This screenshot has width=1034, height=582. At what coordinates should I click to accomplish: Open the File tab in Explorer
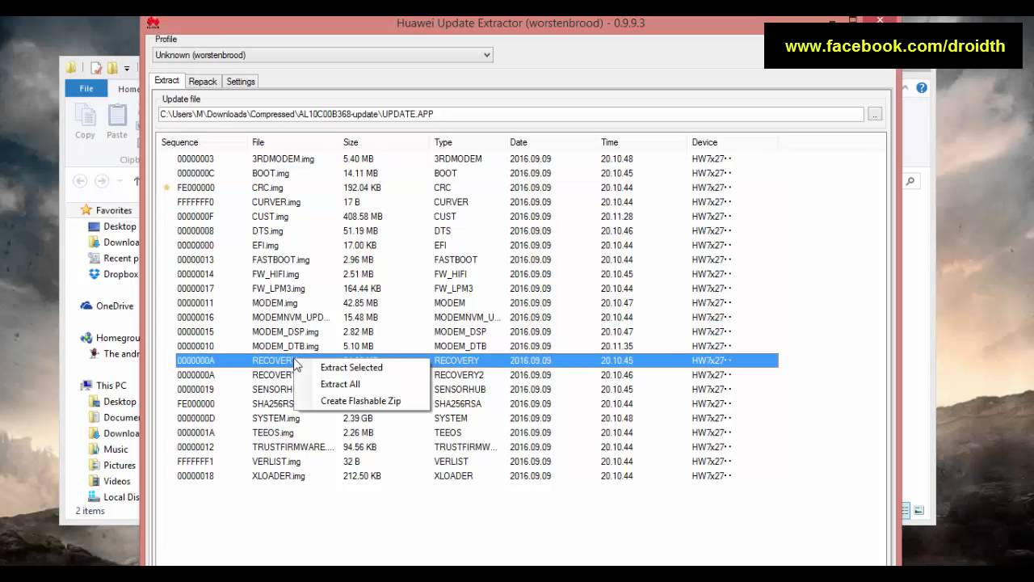(86, 89)
